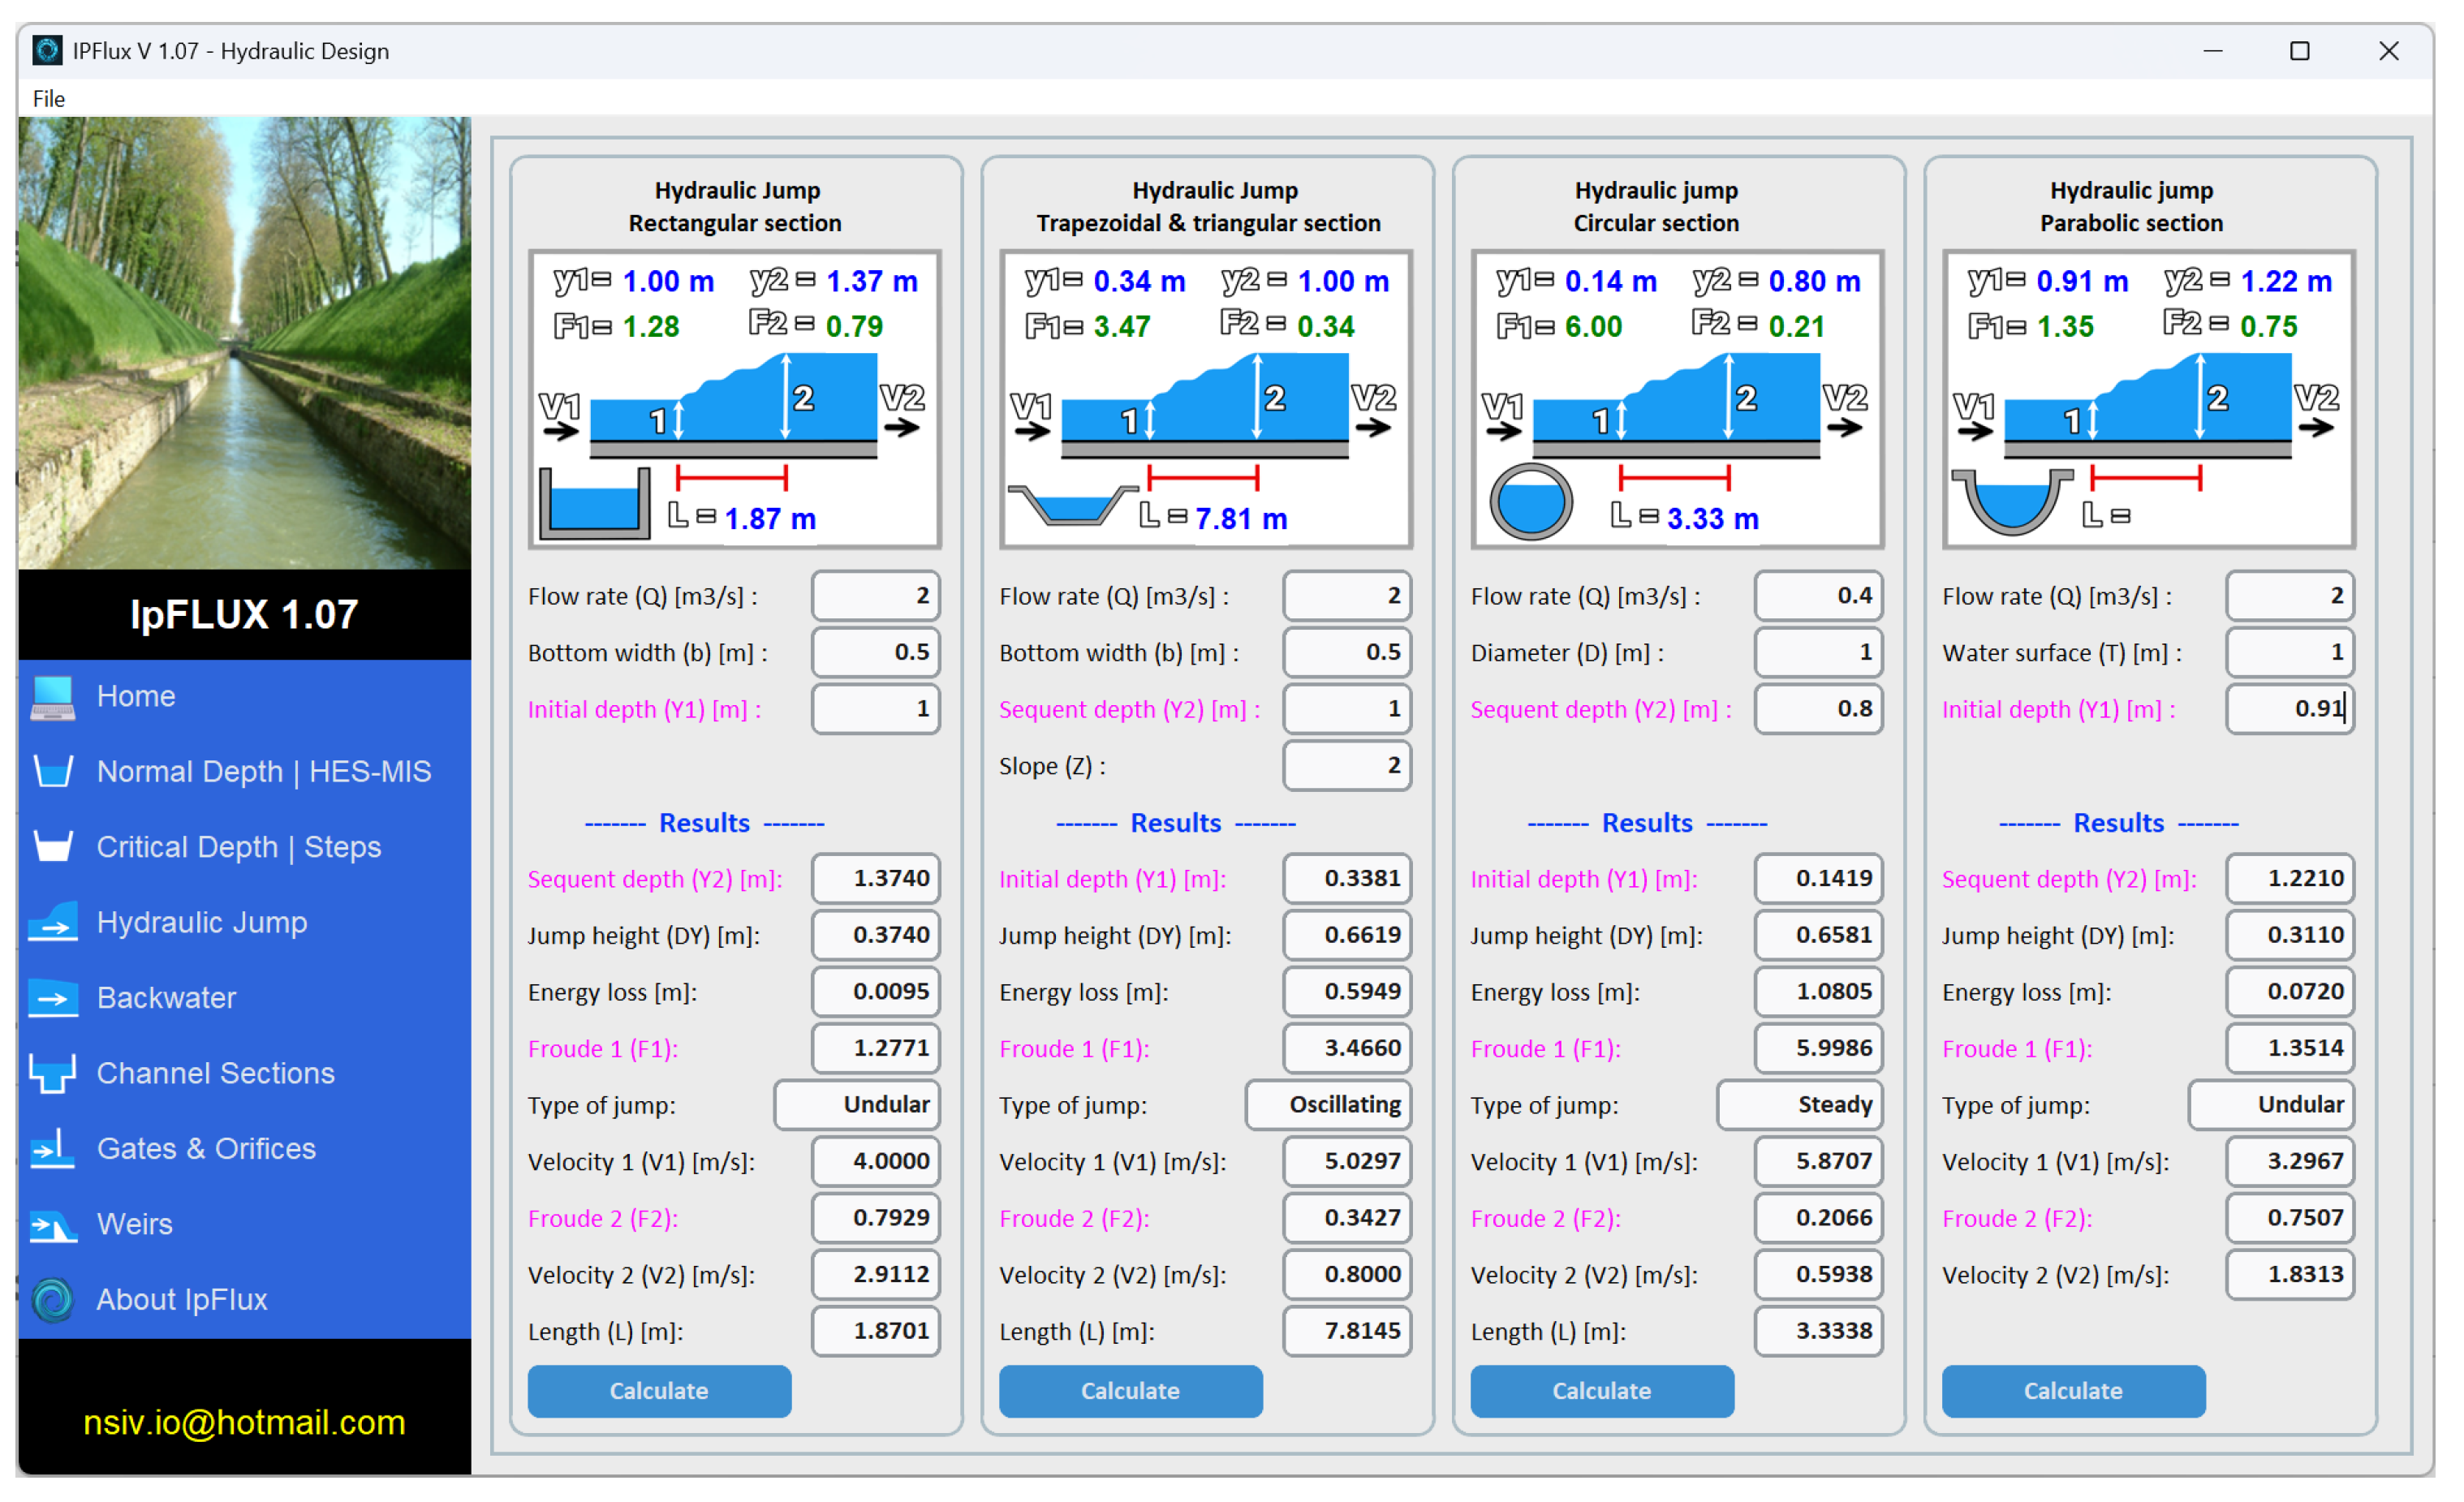
Task: Calculate the trapezoidal section hydraulic jump
Action: [1131, 1392]
